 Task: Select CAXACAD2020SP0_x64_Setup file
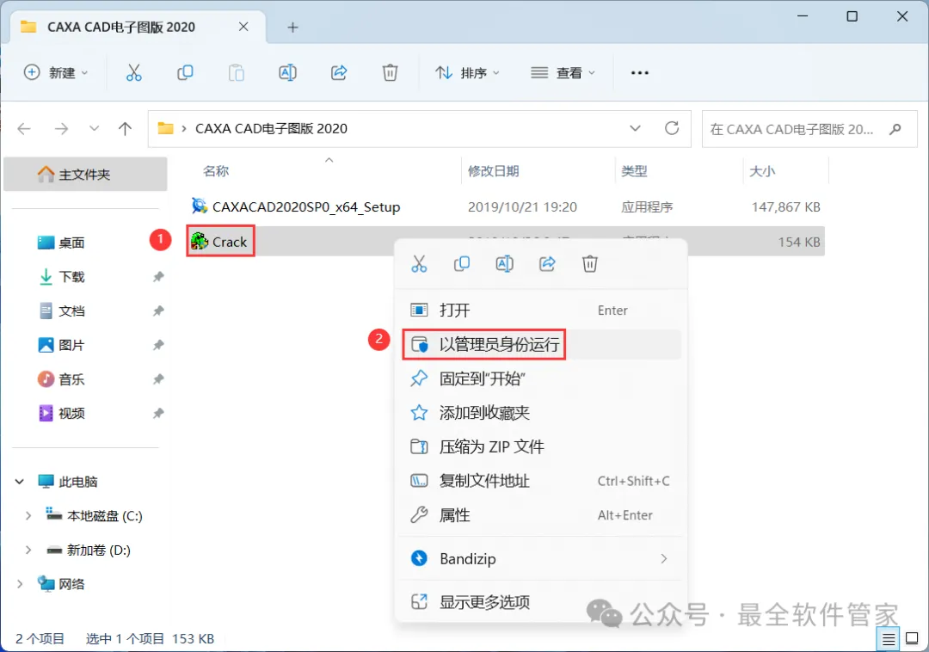tap(306, 206)
